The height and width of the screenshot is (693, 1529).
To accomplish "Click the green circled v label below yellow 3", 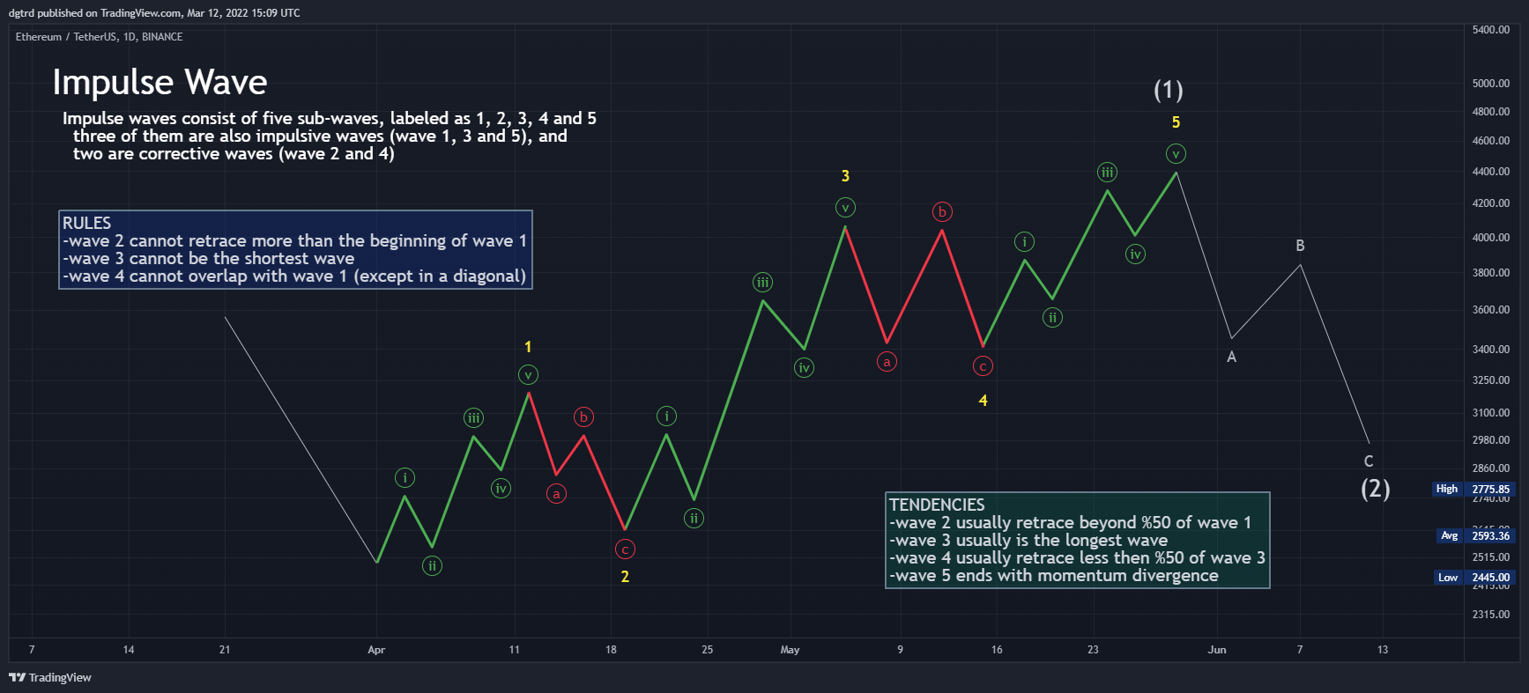I will (x=845, y=208).
